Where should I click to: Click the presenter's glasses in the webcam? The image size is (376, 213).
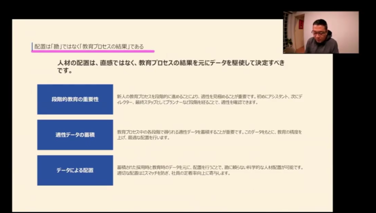(319, 33)
